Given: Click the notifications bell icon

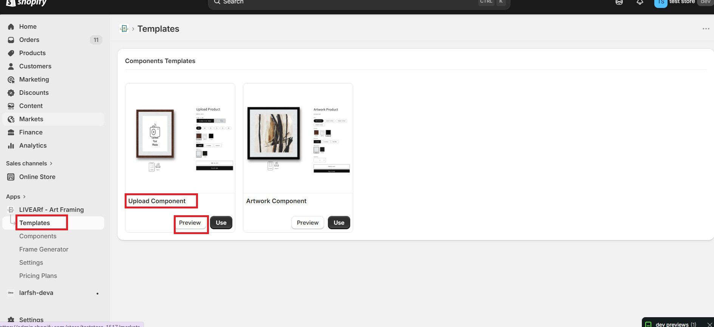Looking at the screenshot, I should click(x=640, y=2).
